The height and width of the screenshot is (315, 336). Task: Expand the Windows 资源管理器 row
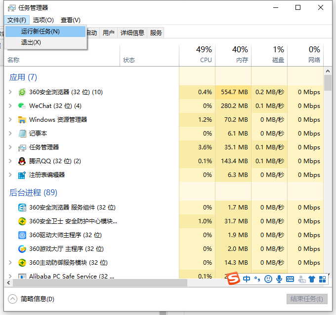click(x=10, y=120)
